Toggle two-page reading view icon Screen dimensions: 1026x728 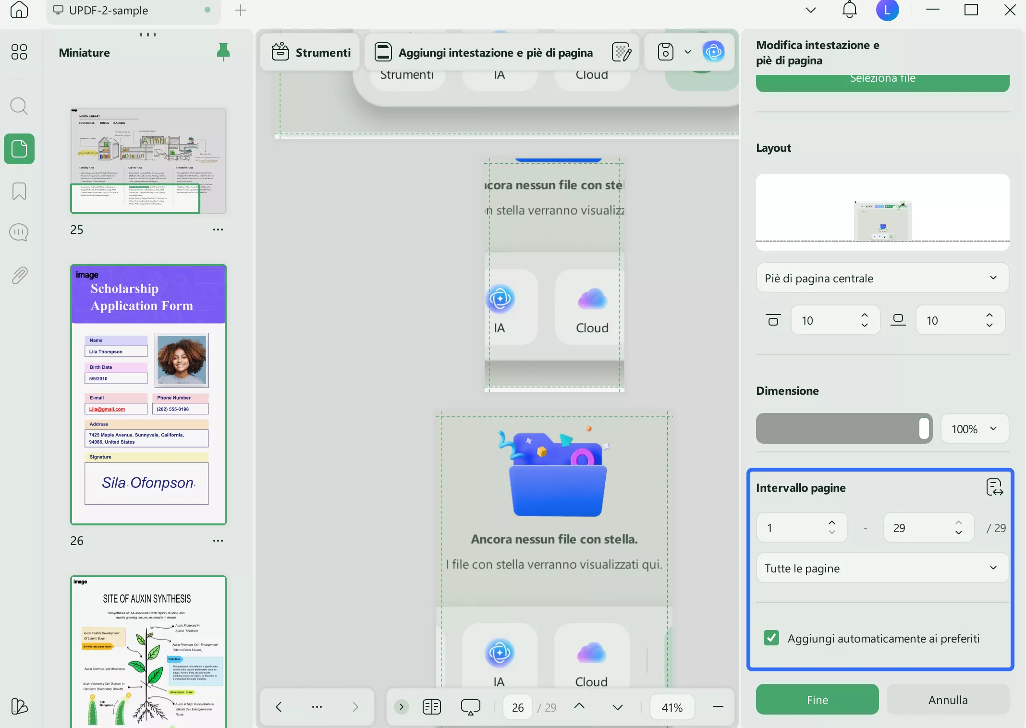tap(431, 707)
